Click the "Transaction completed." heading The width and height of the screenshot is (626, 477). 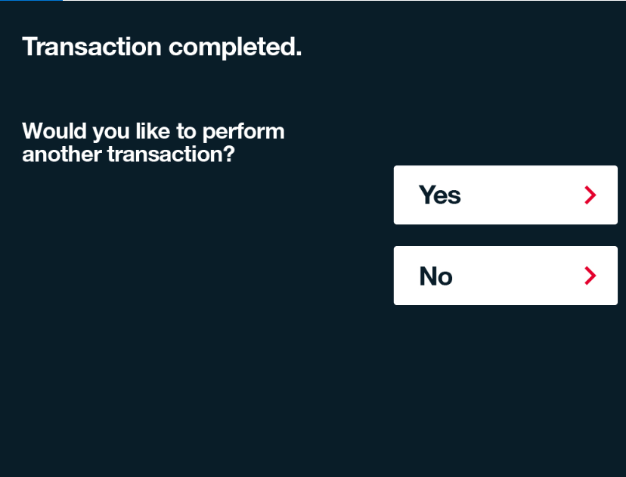(162, 47)
